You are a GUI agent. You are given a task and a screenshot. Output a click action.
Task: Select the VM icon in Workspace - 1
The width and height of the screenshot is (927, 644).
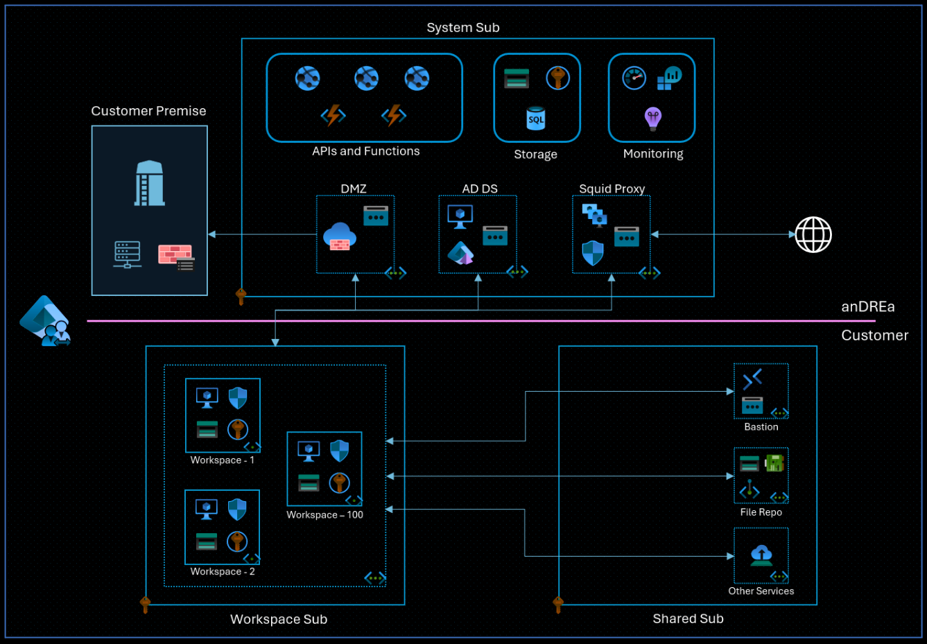tap(207, 398)
